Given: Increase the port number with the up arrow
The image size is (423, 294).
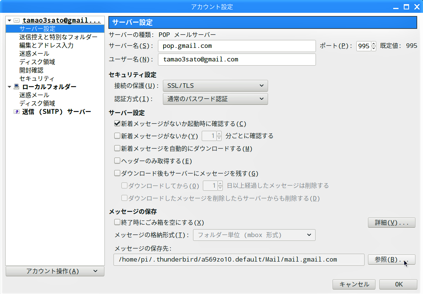Looking at the screenshot, I should pyautogui.click(x=374, y=44).
